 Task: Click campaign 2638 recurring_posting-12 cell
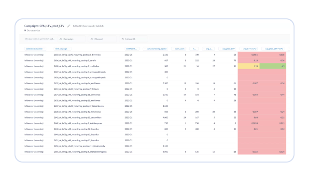[x=77, y=112]
